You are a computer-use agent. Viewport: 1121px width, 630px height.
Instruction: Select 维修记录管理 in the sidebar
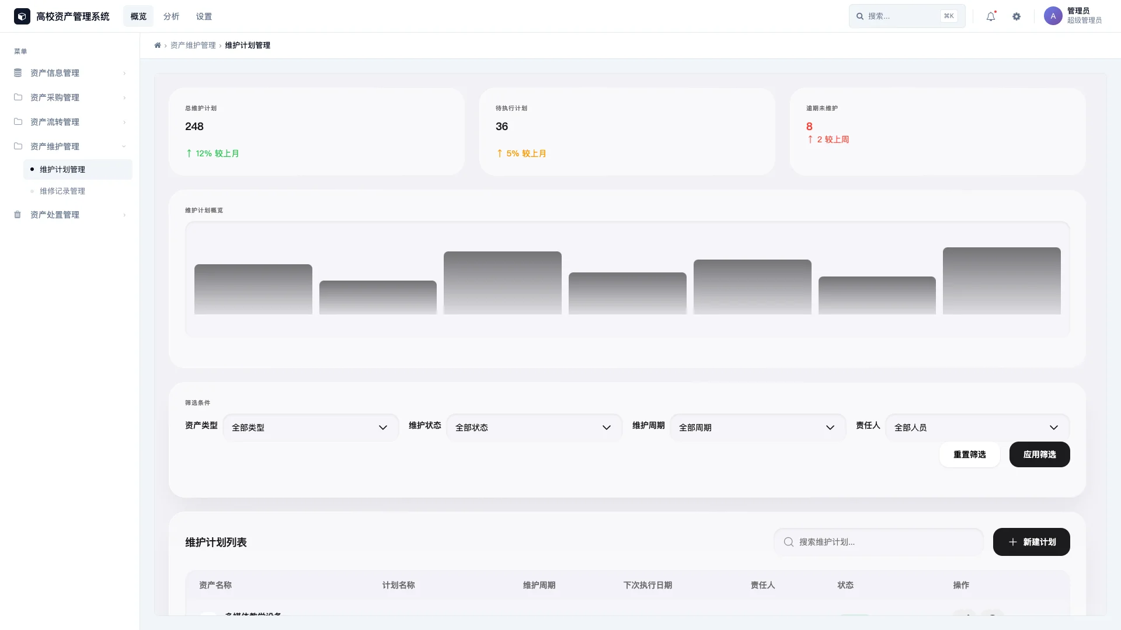tap(62, 191)
